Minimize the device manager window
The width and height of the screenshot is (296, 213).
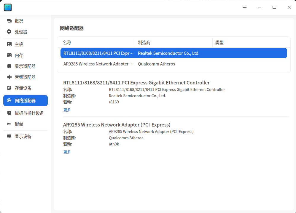(260, 7)
